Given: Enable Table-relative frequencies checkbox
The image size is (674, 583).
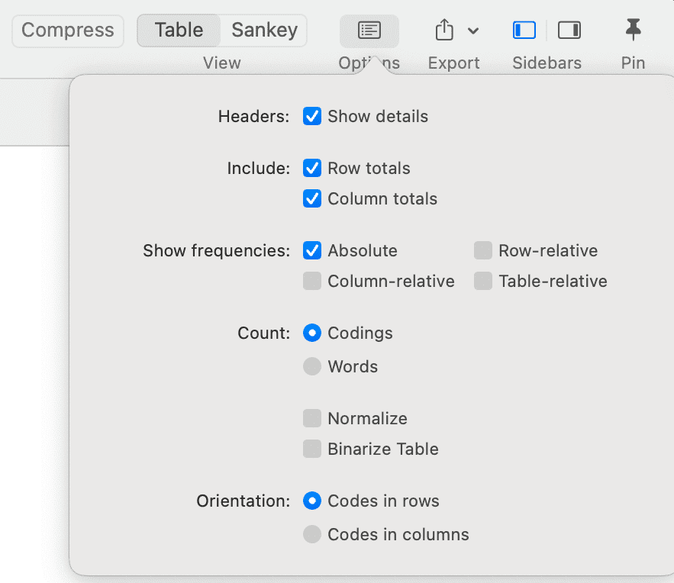Looking at the screenshot, I should 483,281.
